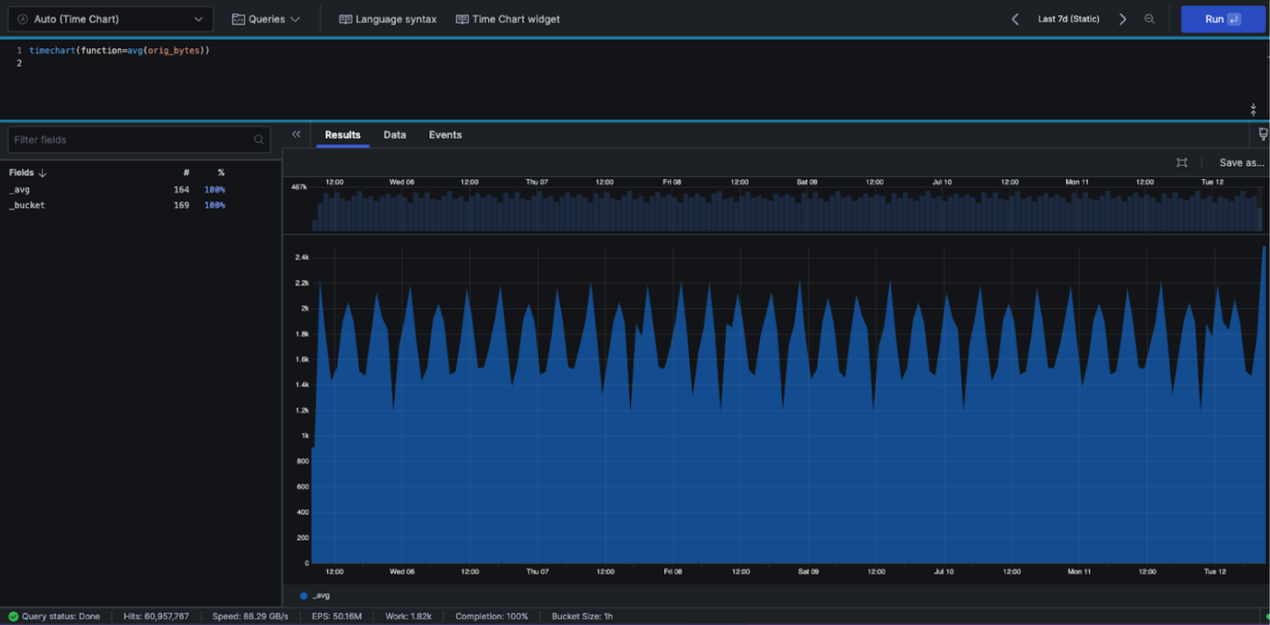This screenshot has height=625, width=1270.
Task: Collapse the query editor with the arrows icon
Action: pyautogui.click(x=1253, y=109)
